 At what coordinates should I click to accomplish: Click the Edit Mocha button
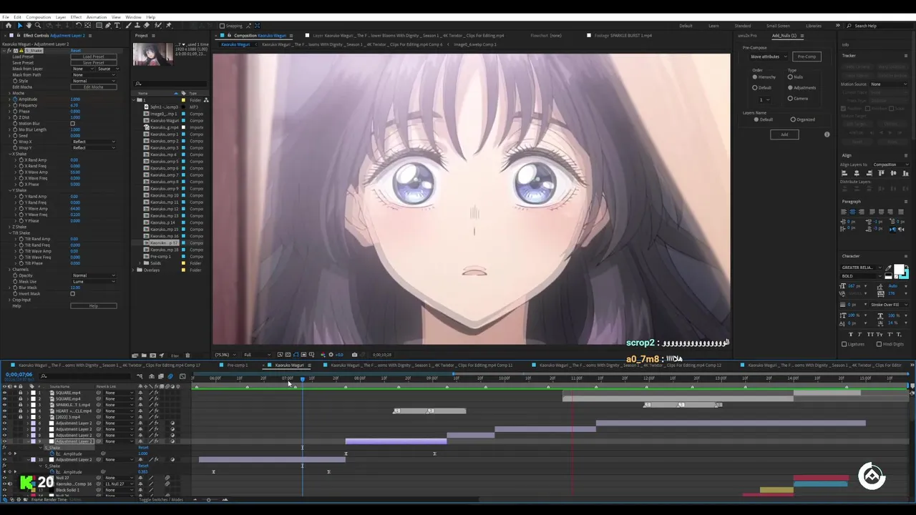[94, 87]
